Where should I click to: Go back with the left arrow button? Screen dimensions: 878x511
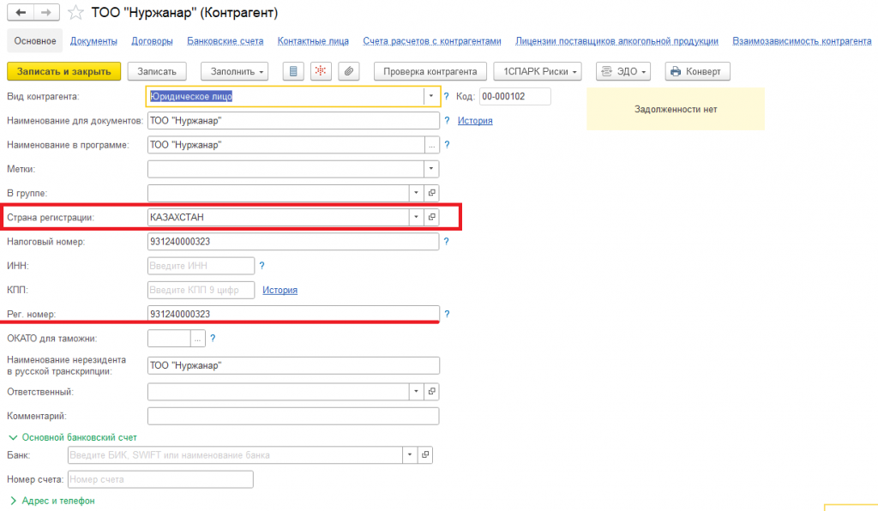(x=21, y=12)
